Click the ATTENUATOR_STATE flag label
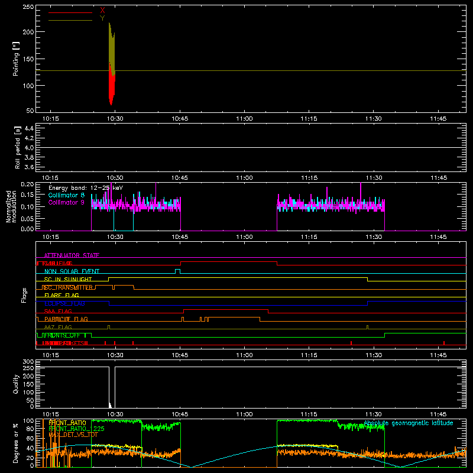 pos(72,255)
